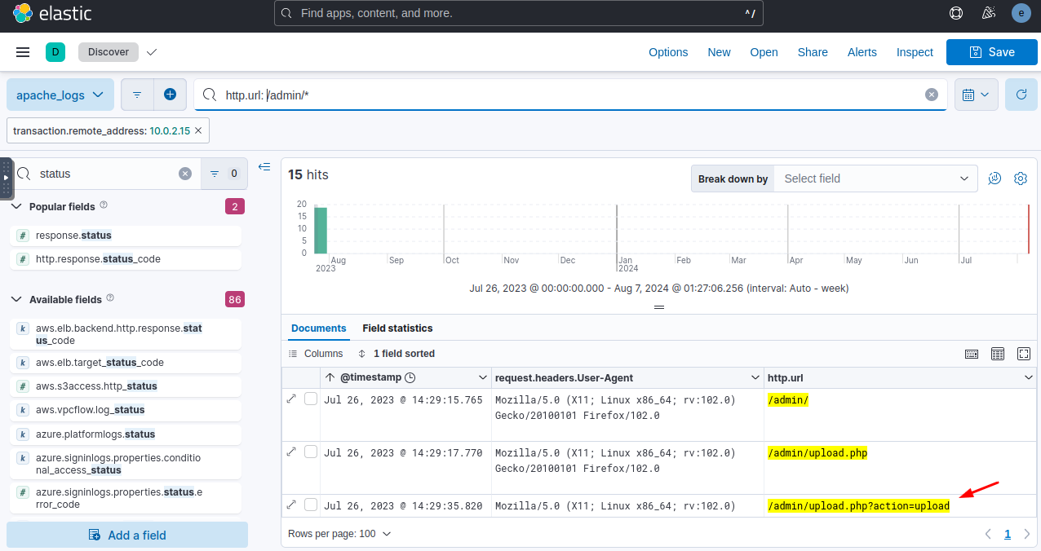The image size is (1041, 551).
Task: Click the add filter plus icon
Action: click(x=170, y=95)
